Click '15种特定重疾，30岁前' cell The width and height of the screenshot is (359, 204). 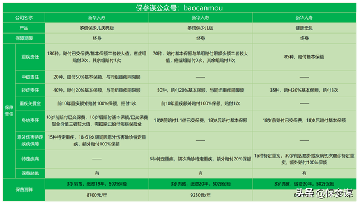coord(304,159)
